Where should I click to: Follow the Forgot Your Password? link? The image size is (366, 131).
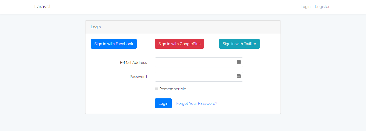coord(197,103)
